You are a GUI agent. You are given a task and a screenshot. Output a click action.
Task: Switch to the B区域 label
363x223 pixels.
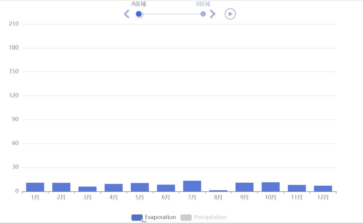(x=203, y=4)
